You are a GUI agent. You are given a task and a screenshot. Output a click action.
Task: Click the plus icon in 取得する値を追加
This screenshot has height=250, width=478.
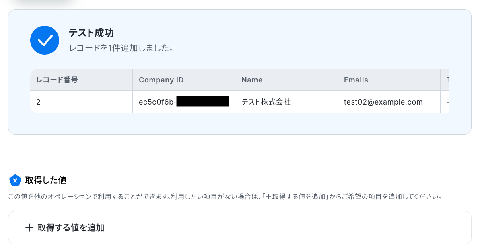[x=29, y=228]
